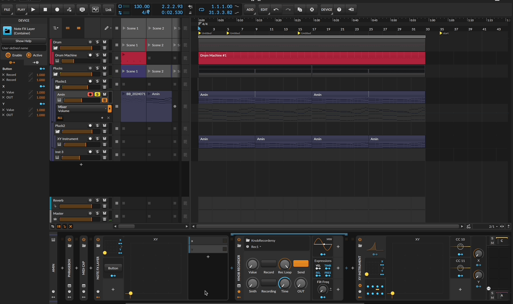
Task: Disarm recording on the Amin track
Action: [x=90, y=94]
